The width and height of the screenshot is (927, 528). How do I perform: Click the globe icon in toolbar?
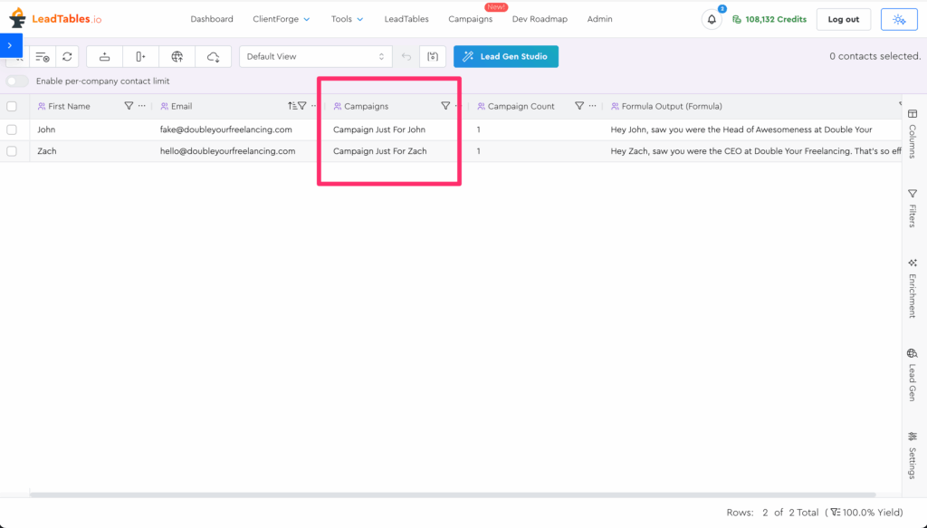coord(177,56)
